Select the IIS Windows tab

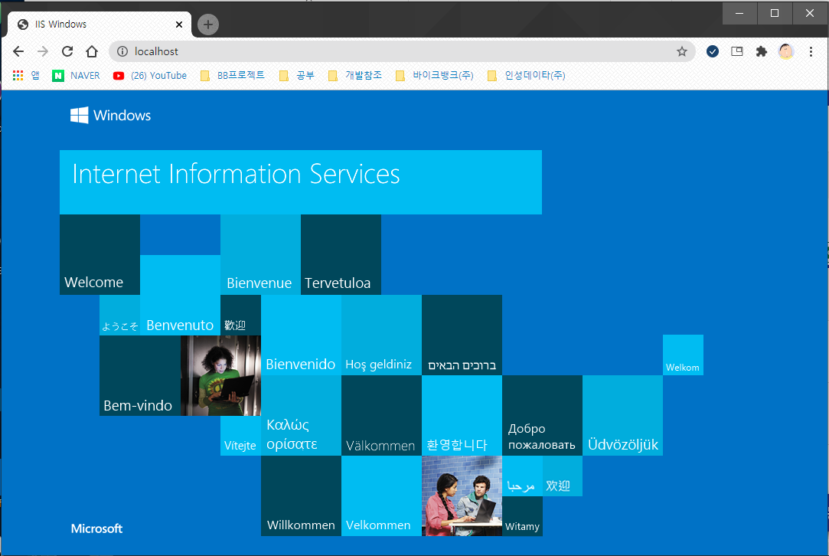100,25
